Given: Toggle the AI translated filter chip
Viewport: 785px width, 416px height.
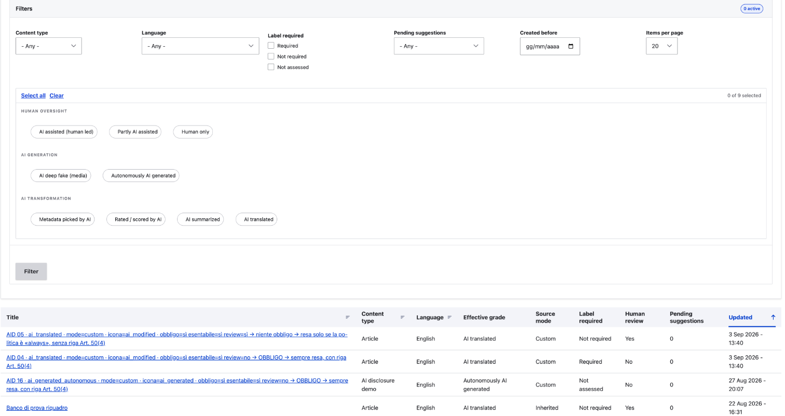Looking at the screenshot, I should [x=256, y=219].
